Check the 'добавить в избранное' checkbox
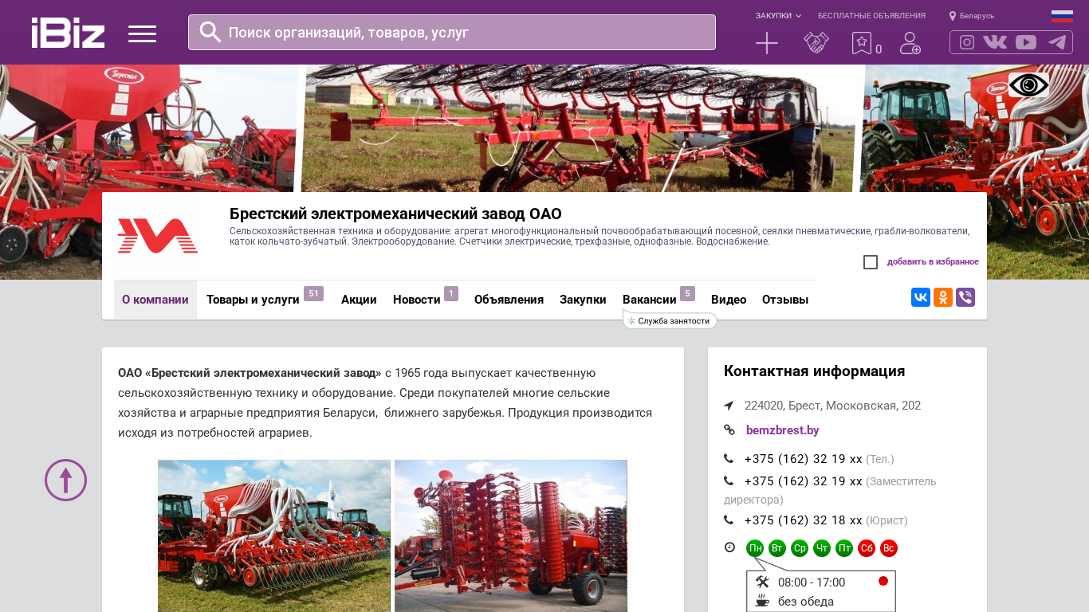Screen dimensions: 1089x612 coord(871,262)
